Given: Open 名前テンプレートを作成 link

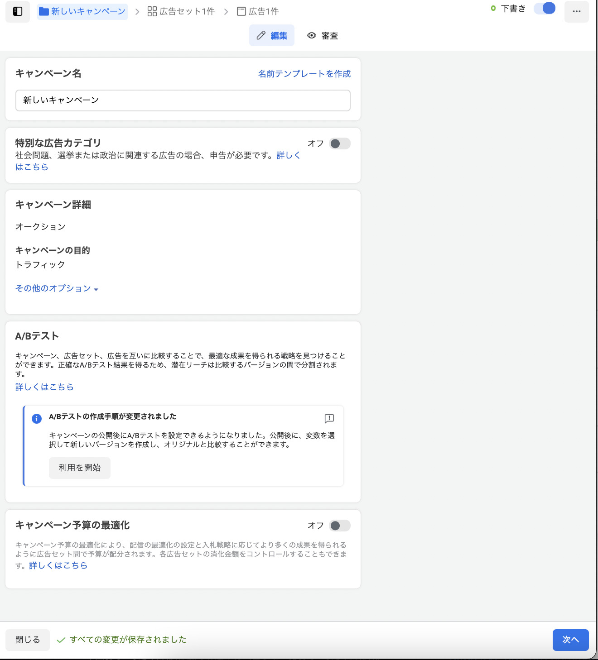Looking at the screenshot, I should (304, 74).
